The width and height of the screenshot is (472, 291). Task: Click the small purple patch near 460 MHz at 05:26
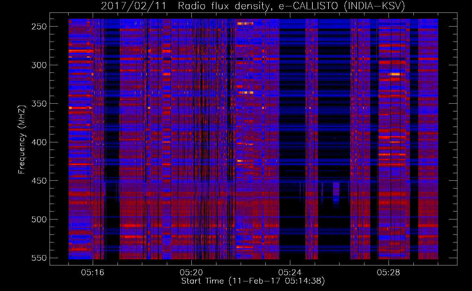[336, 191]
